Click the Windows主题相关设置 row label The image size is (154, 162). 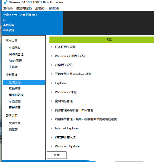tap(70, 56)
